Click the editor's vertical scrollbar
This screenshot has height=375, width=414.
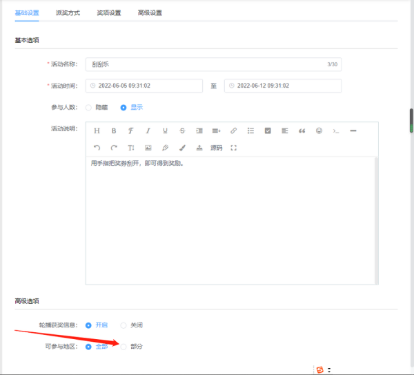[x=376, y=221]
